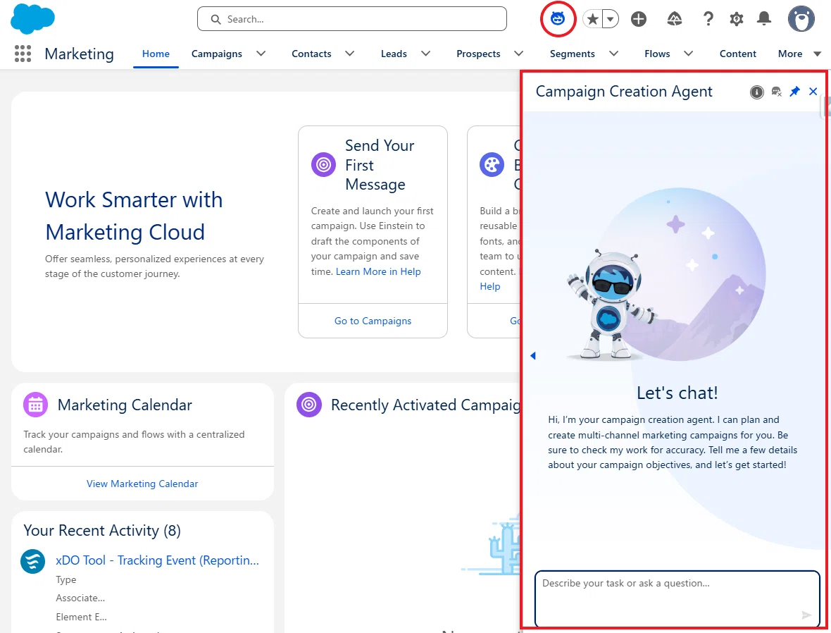Image resolution: width=831 pixels, height=633 pixels.
Task: Click the xDO Tool record flow icon
Action: pos(33,561)
